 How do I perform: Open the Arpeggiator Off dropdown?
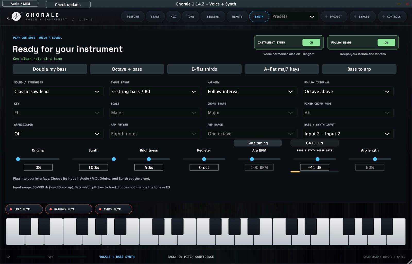[x=58, y=134]
